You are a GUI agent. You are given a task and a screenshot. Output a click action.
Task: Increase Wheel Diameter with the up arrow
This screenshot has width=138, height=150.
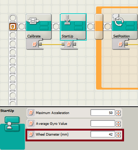[118, 133]
